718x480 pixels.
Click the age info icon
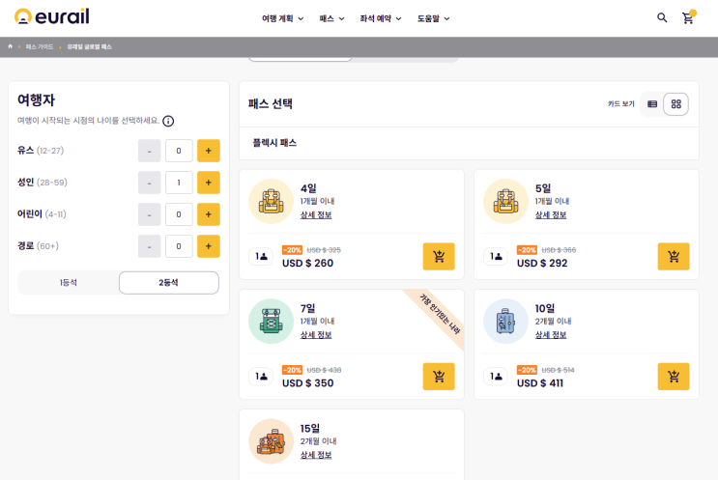pos(168,121)
